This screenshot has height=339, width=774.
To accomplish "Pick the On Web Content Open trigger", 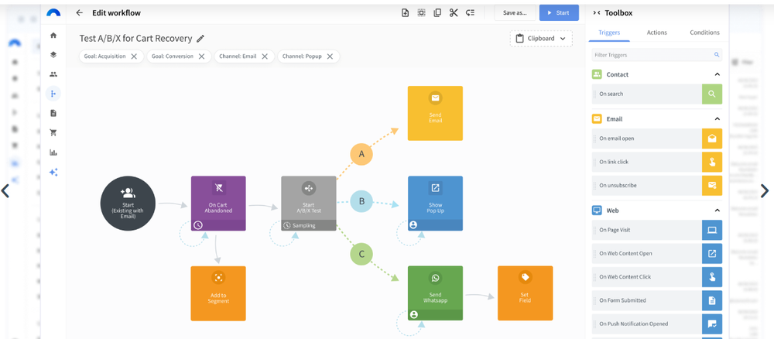I will [x=657, y=254].
